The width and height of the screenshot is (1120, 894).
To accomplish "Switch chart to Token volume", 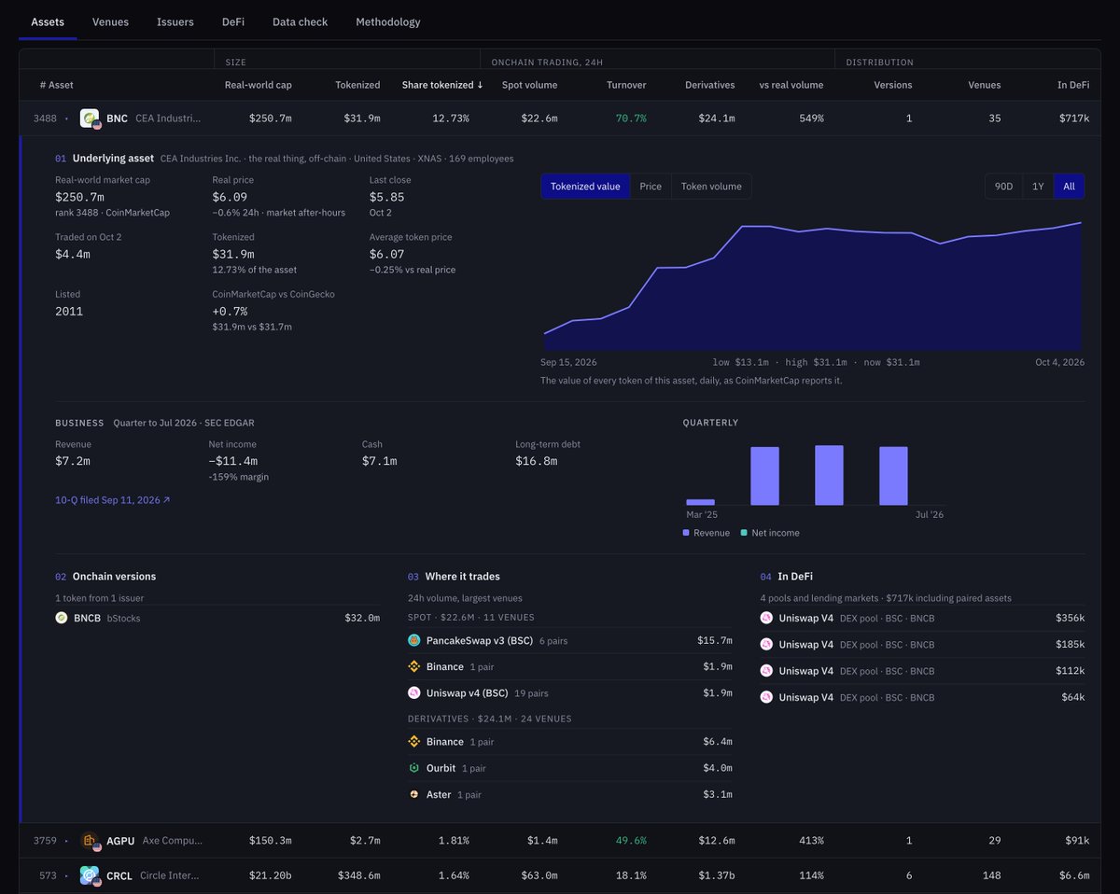I will coord(711,187).
